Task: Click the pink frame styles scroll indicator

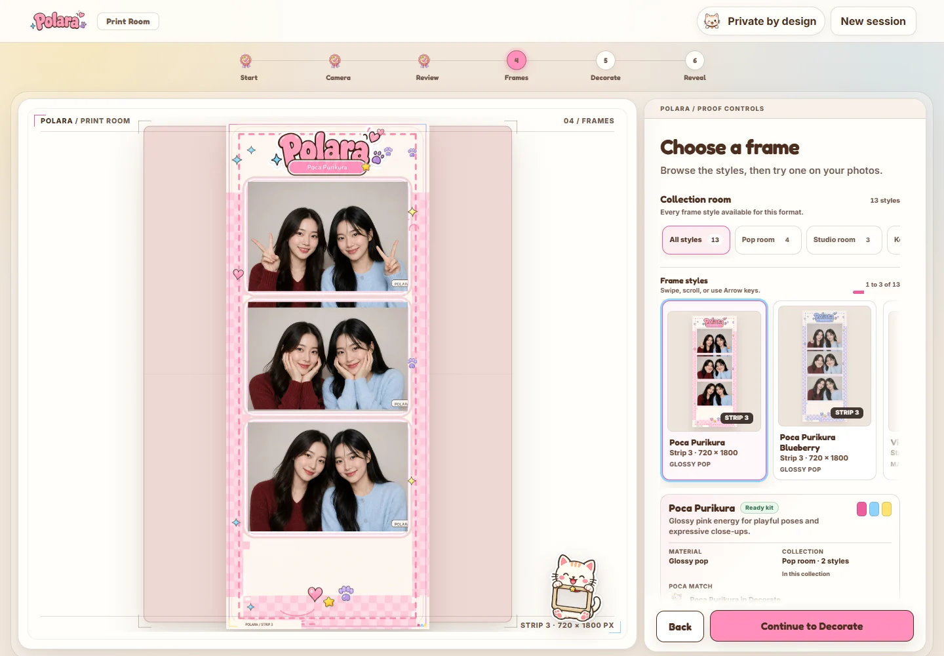Action: click(858, 292)
